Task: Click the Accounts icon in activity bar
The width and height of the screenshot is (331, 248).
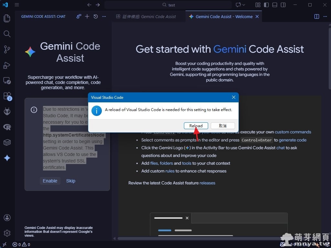Action: [x=7, y=218]
